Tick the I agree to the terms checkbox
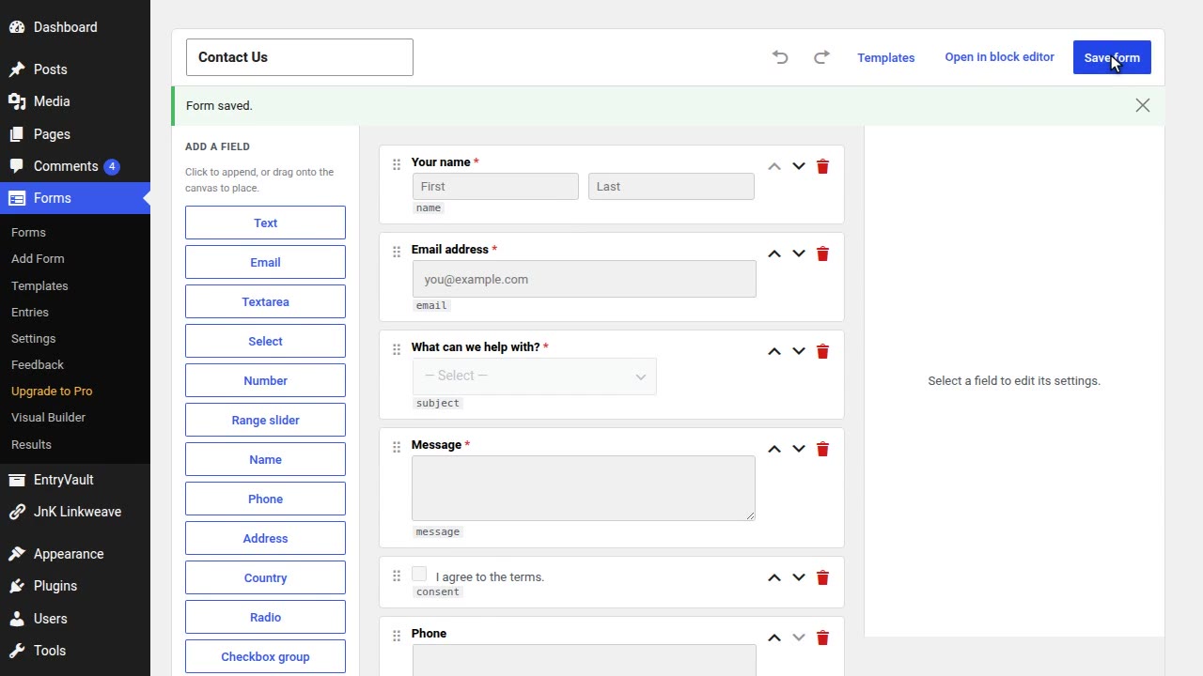 419,574
